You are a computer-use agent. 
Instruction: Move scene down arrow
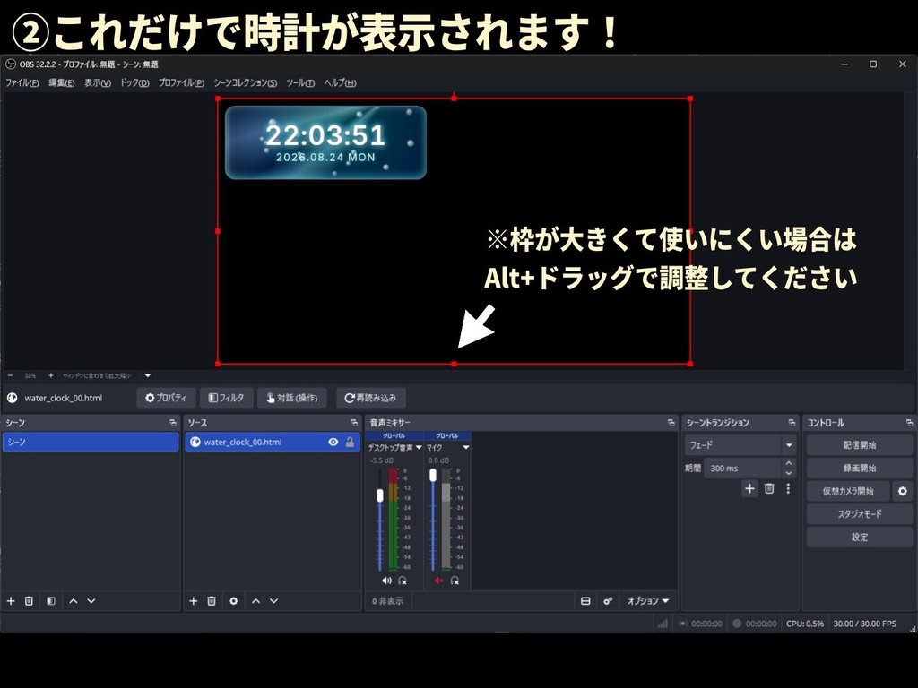[x=91, y=601]
